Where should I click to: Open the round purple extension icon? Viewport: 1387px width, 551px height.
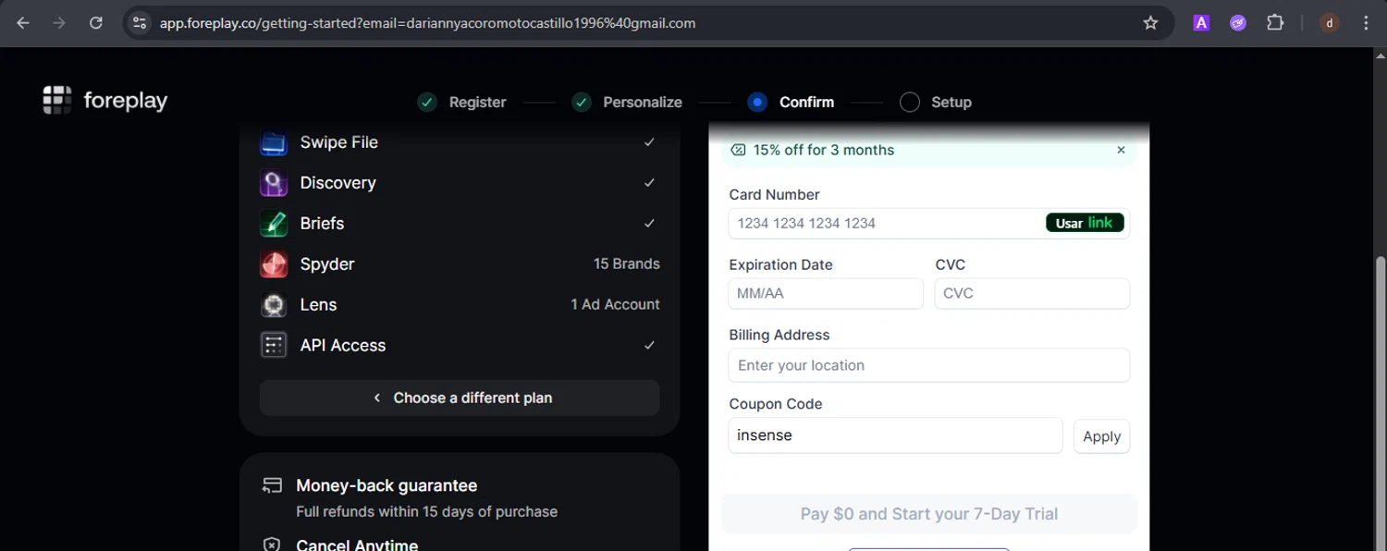[x=1238, y=23]
